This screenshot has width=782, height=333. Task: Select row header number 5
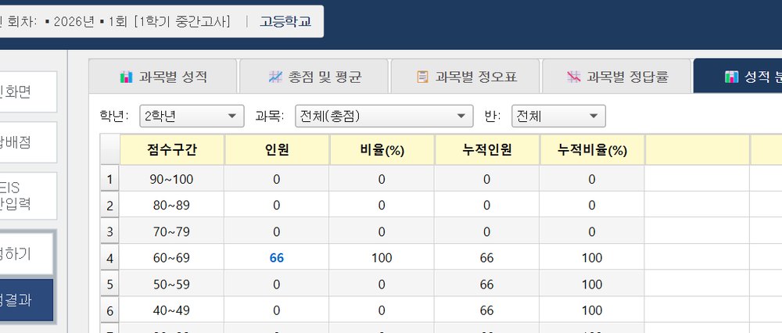tap(109, 285)
